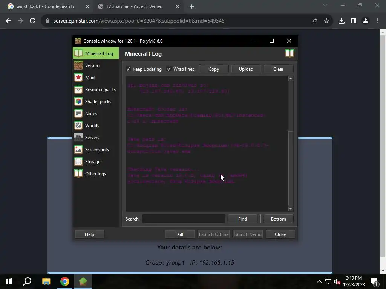Toggle Wrap lines checkbox

(169, 69)
